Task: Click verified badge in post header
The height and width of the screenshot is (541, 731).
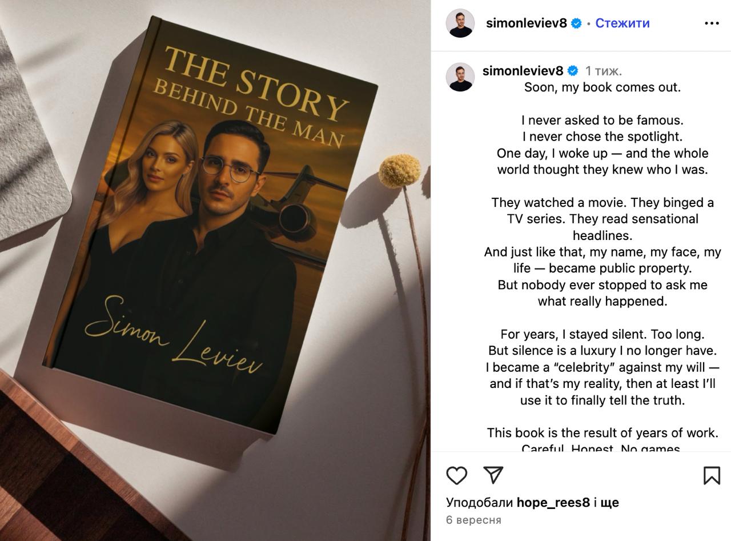Action: (x=577, y=23)
